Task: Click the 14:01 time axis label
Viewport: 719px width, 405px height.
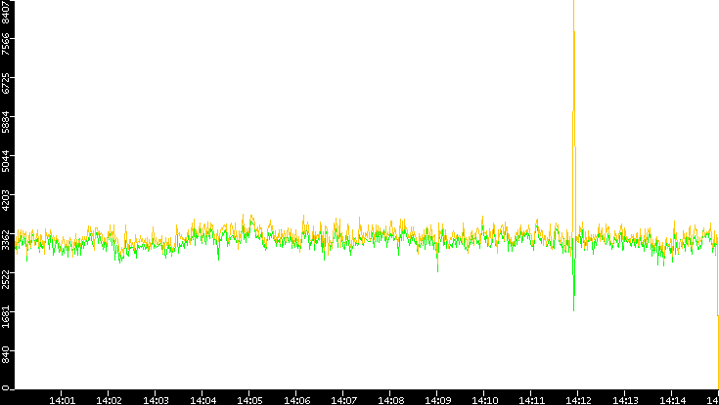Action: (62, 401)
